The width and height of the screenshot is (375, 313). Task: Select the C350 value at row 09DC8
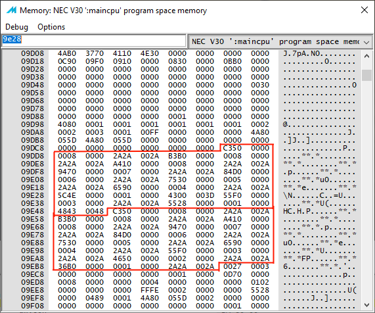(232, 148)
